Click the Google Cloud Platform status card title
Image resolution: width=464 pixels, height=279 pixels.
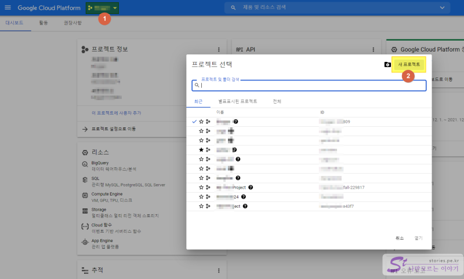pyautogui.click(x=432, y=50)
